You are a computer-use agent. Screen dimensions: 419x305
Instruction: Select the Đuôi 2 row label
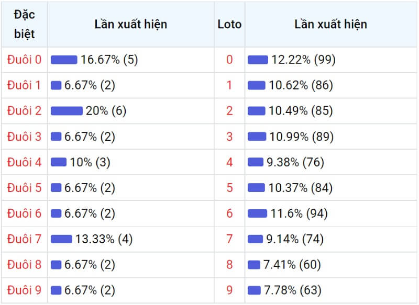tap(24, 111)
